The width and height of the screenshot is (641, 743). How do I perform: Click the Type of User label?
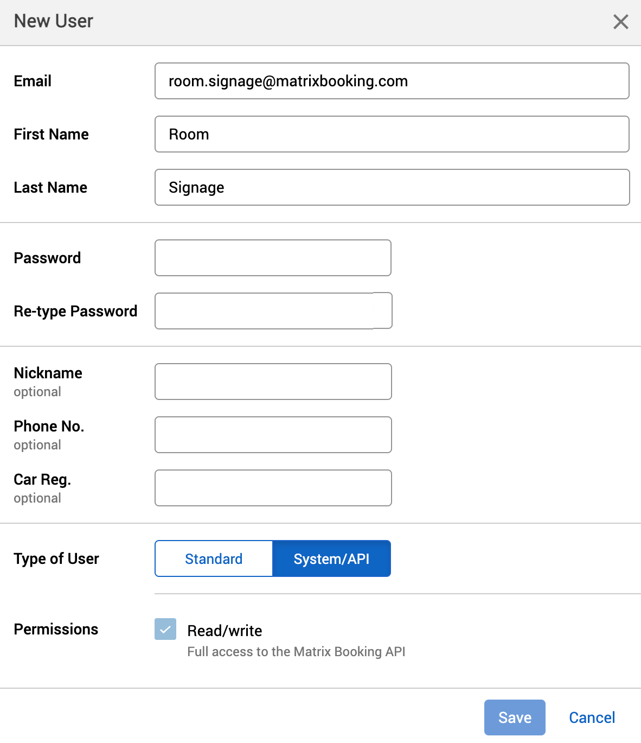coord(56,558)
